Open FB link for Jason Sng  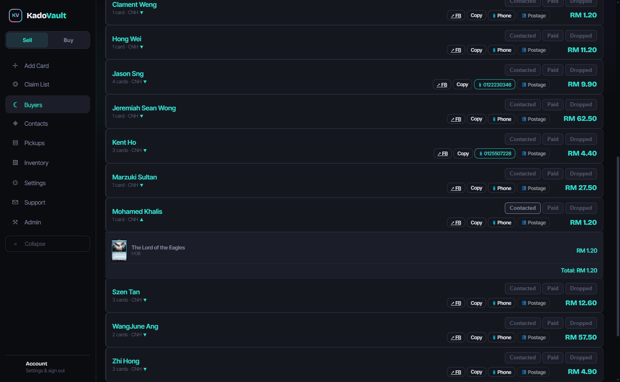(442, 85)
